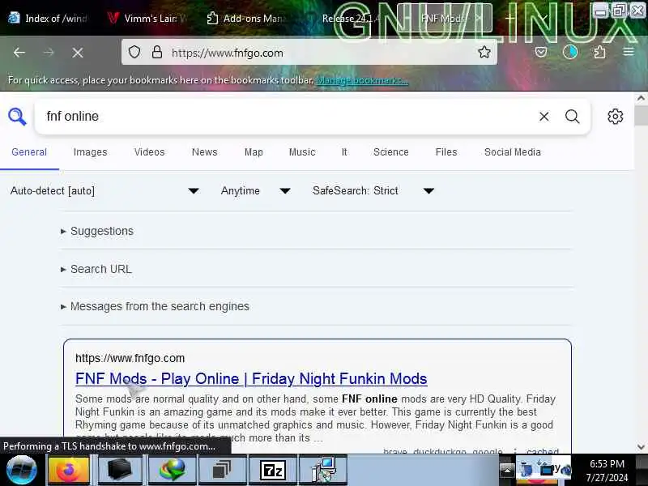Switch to the Vimm's Lair browser tab
This screenshot has width=648, height=486.
pyautogui.click(x=147, y=18)
